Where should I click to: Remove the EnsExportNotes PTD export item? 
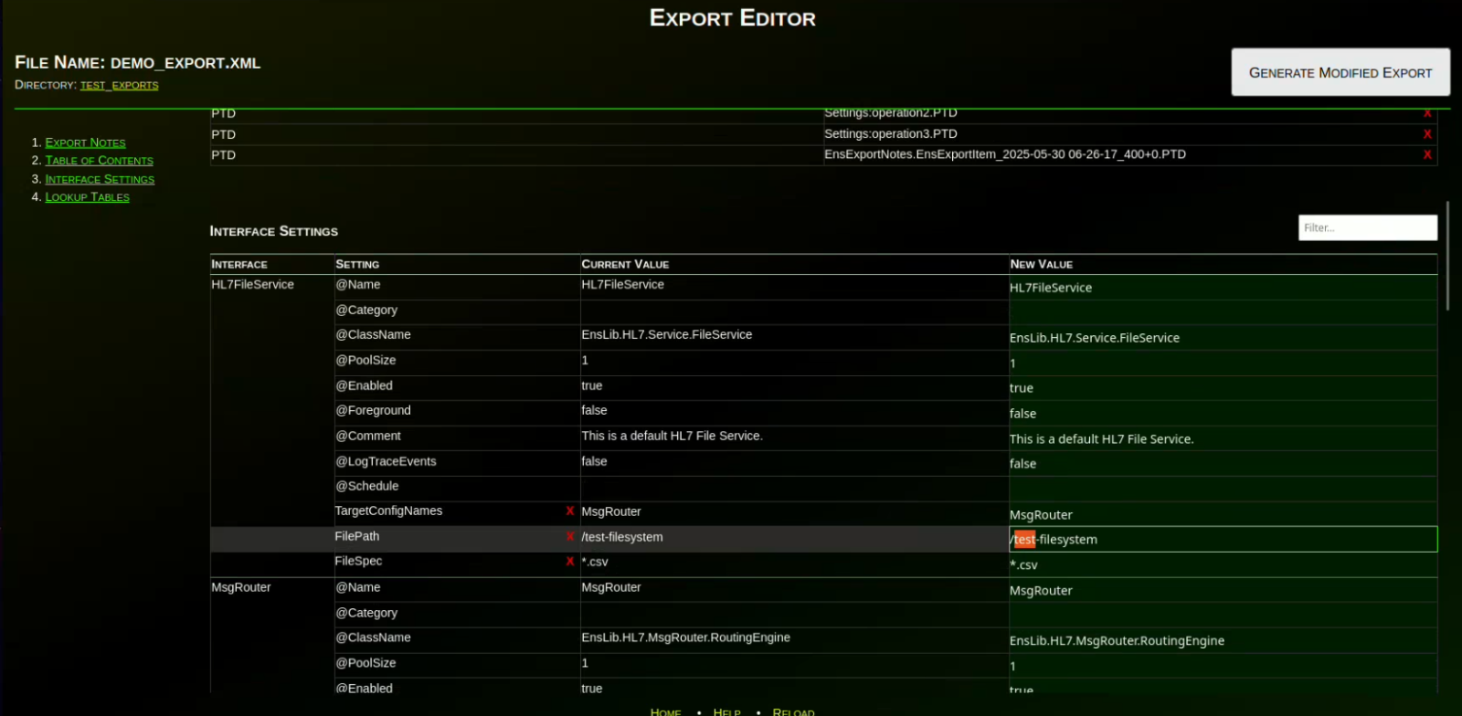[x=1426, y=155]
